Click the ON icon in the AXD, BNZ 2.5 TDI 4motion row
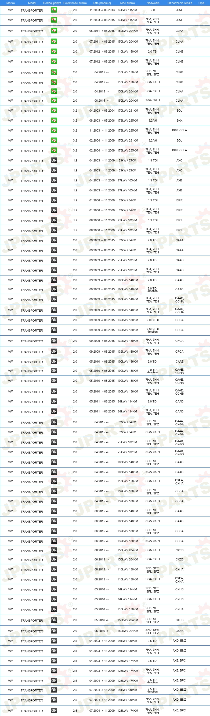 click(54, 690)
